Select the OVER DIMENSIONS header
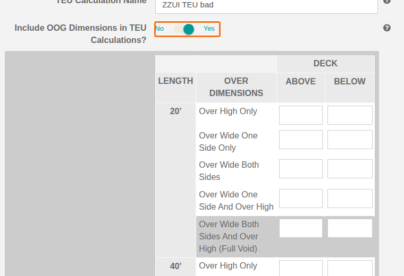 236,87
